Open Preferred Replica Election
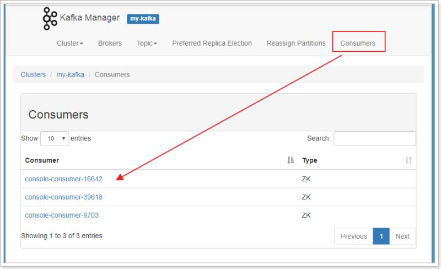The width and height of the screenshot is (441, 269). [x=212, y=43]
